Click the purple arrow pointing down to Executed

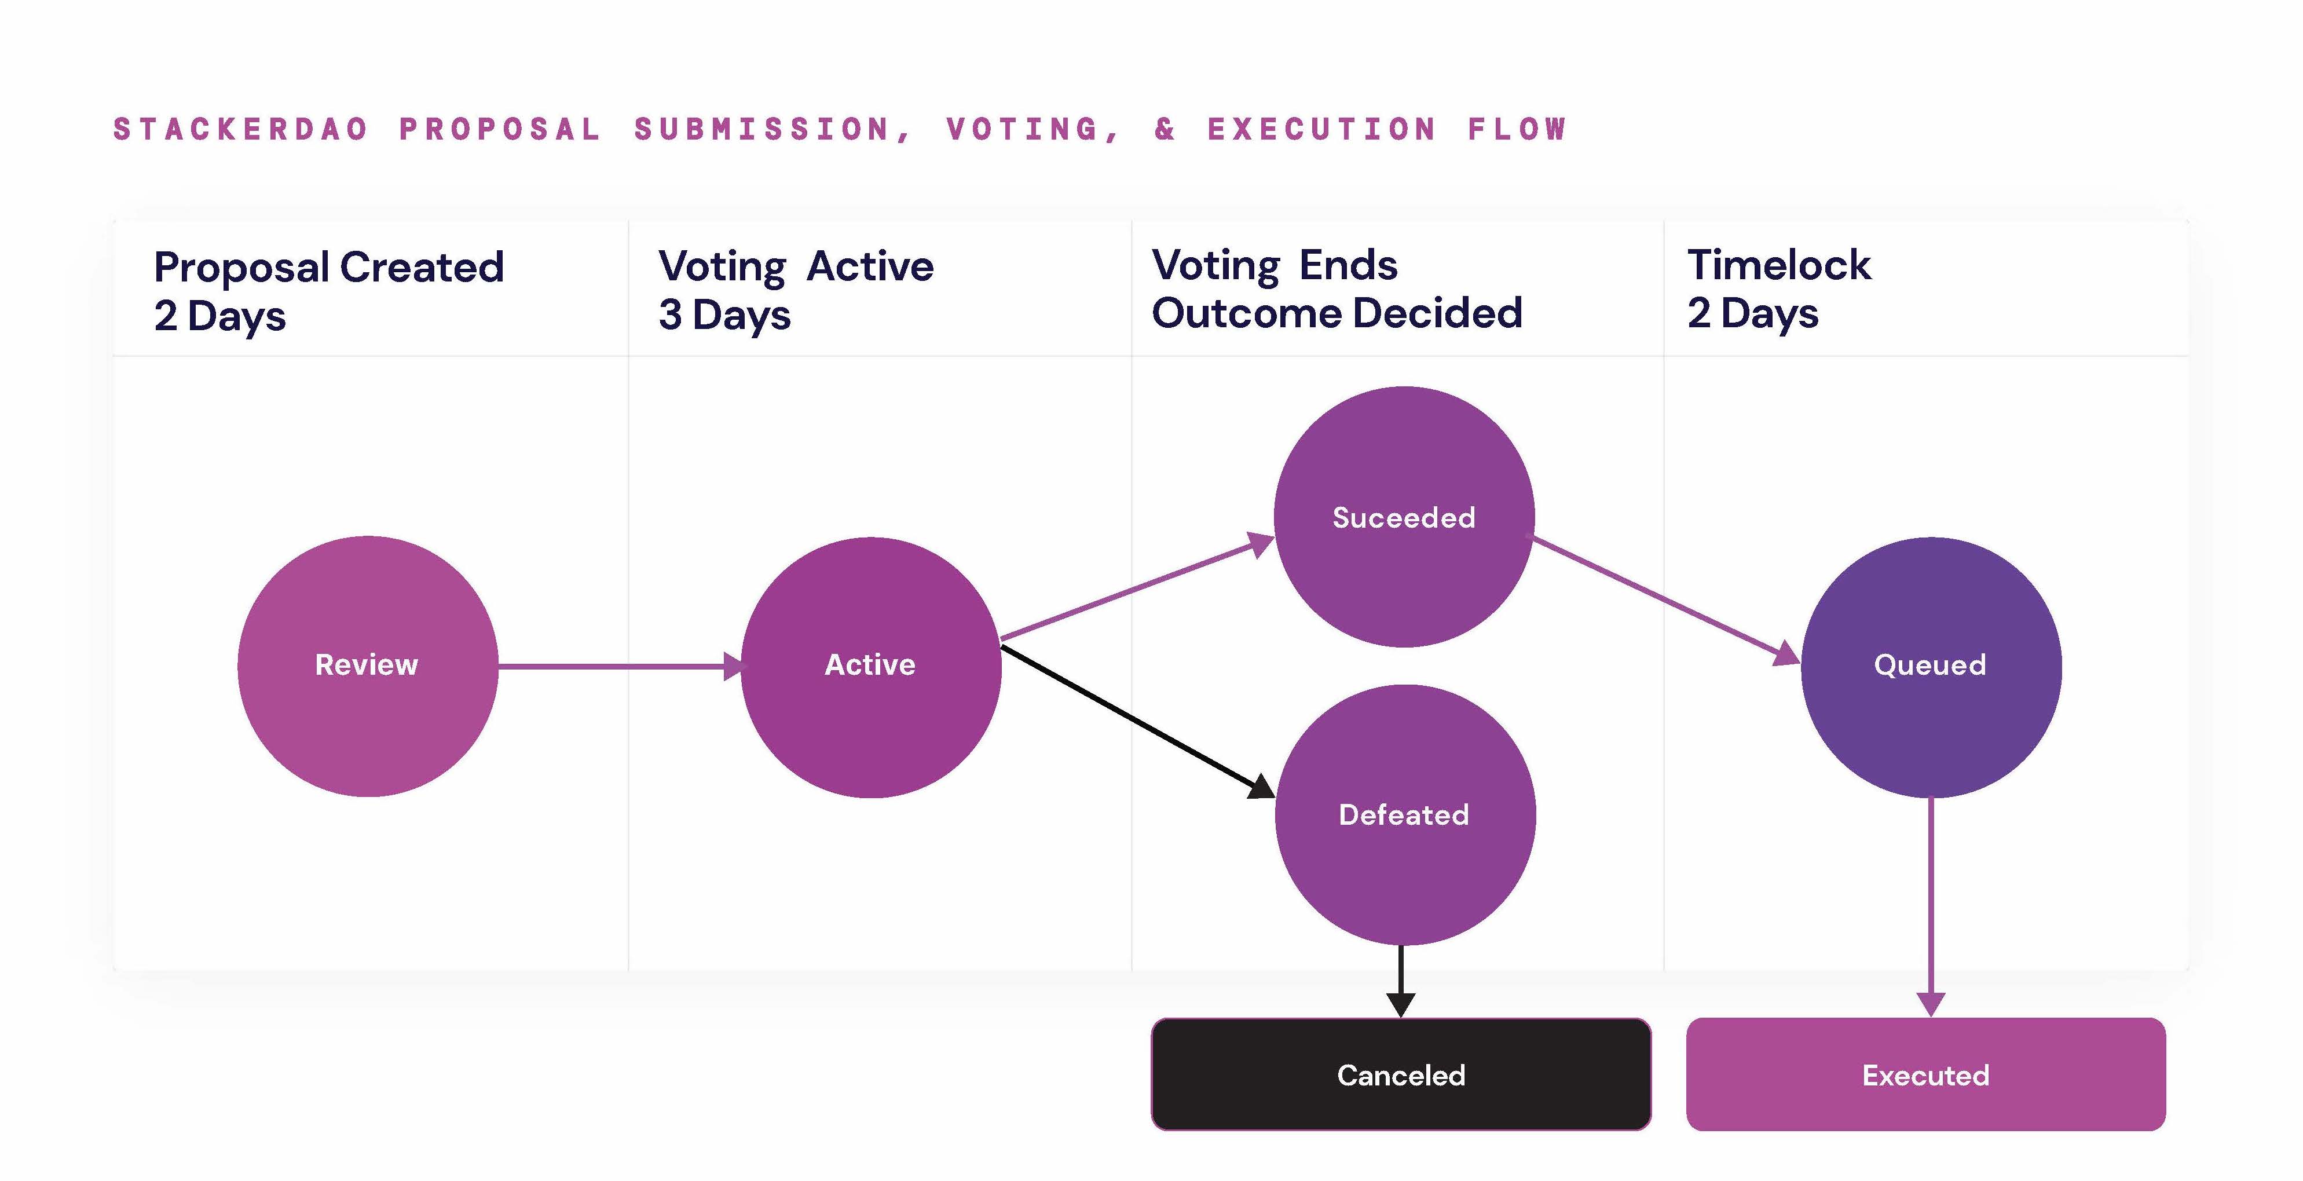1931,903
